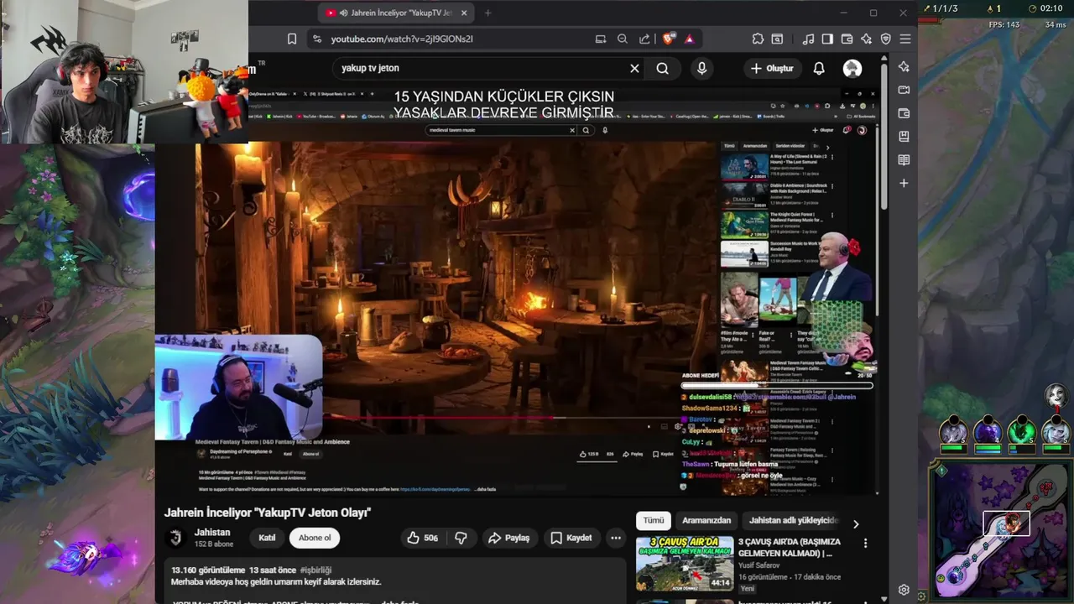Click the League of Legends minimap
Viewport: 1074px width, 604px height.
(x=1002, y=532)
